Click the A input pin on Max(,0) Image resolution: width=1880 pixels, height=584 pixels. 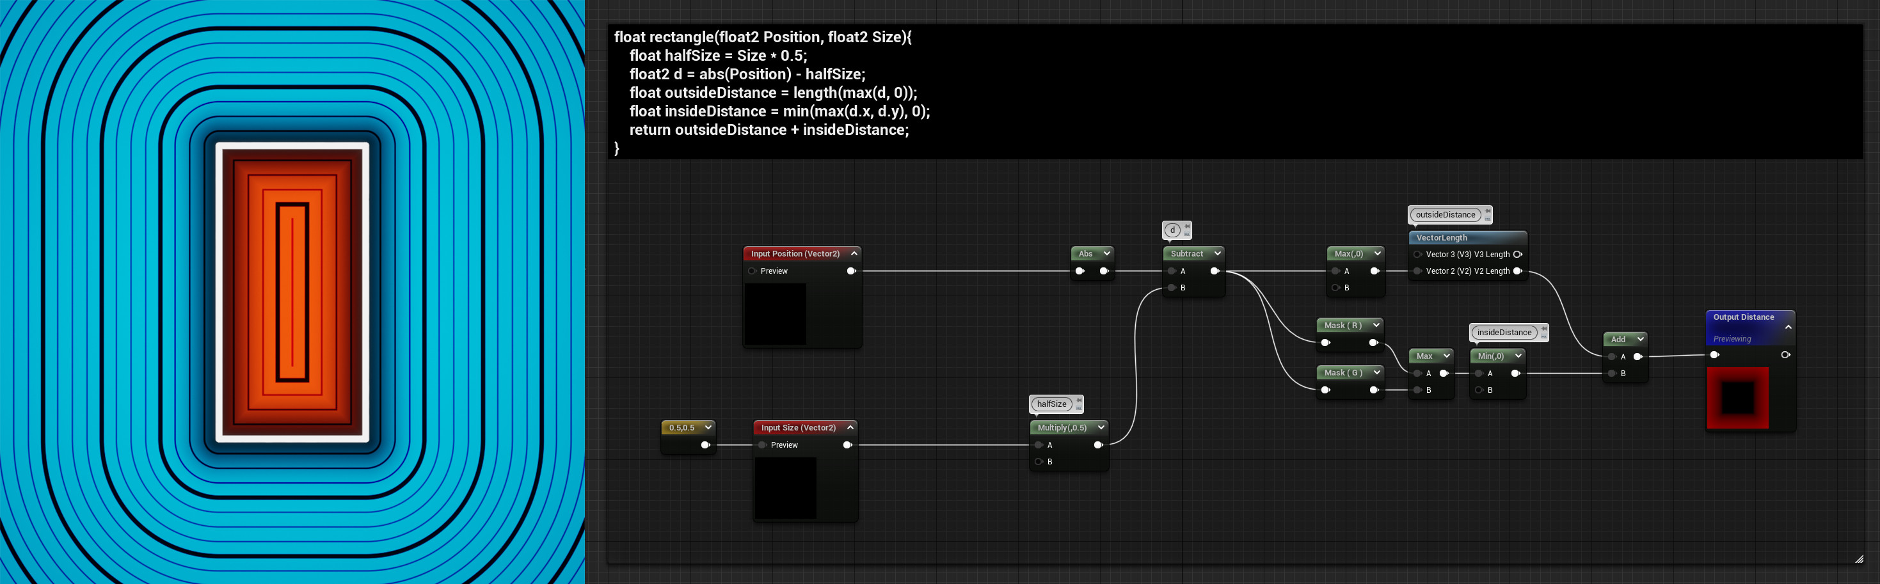(1335, 271)
